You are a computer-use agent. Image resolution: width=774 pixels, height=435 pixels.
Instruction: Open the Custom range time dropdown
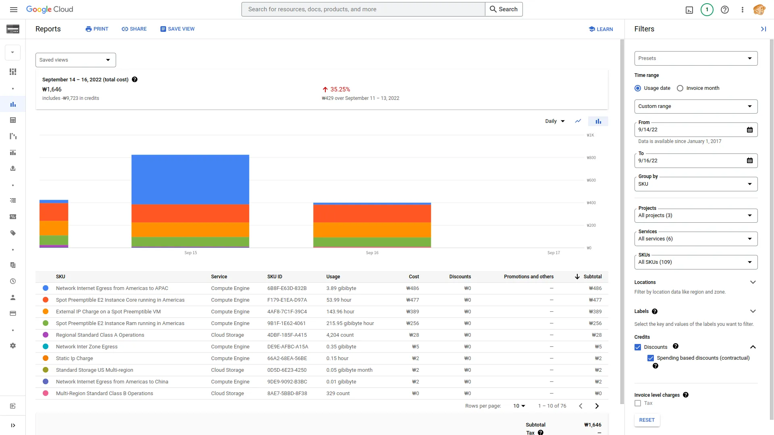point(696,106)
